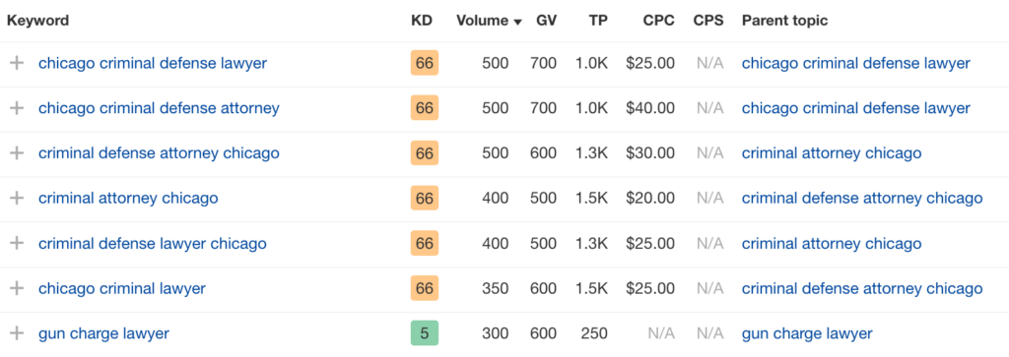Add criminal attorney chicago with plus icon
The height and width of the screenshot is (357, 1009).
coord(17,198)
